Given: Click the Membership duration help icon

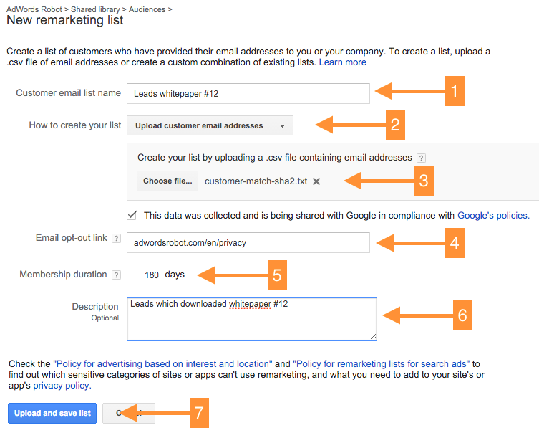Looking at the screenshot, I should tap(116, 275).
